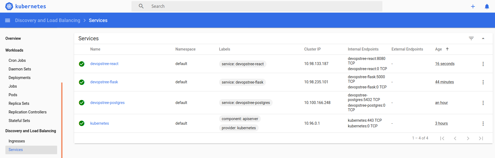Sort table by Name column header
This screenshot has height=158, width=495.
tap(95, 49)
